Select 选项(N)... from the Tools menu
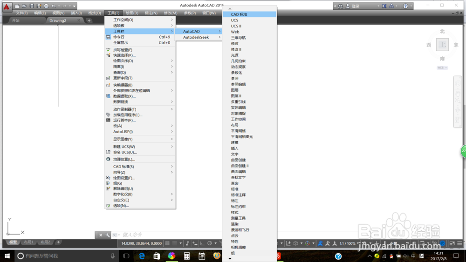 [140, 206]
